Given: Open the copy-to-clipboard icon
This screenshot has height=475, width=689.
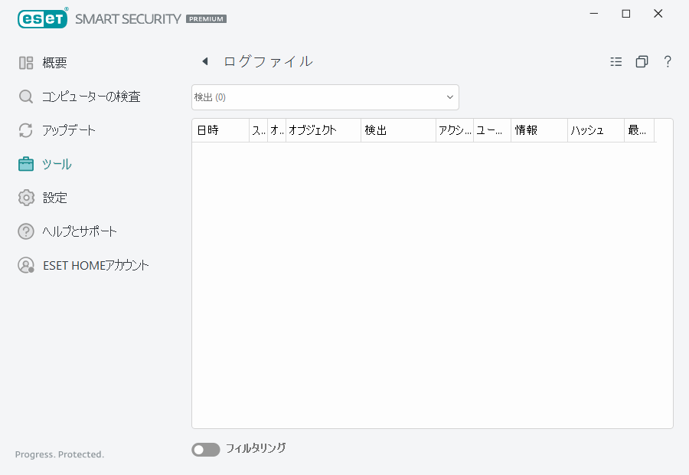Looking at the screenshot, I should click(642, 61).
